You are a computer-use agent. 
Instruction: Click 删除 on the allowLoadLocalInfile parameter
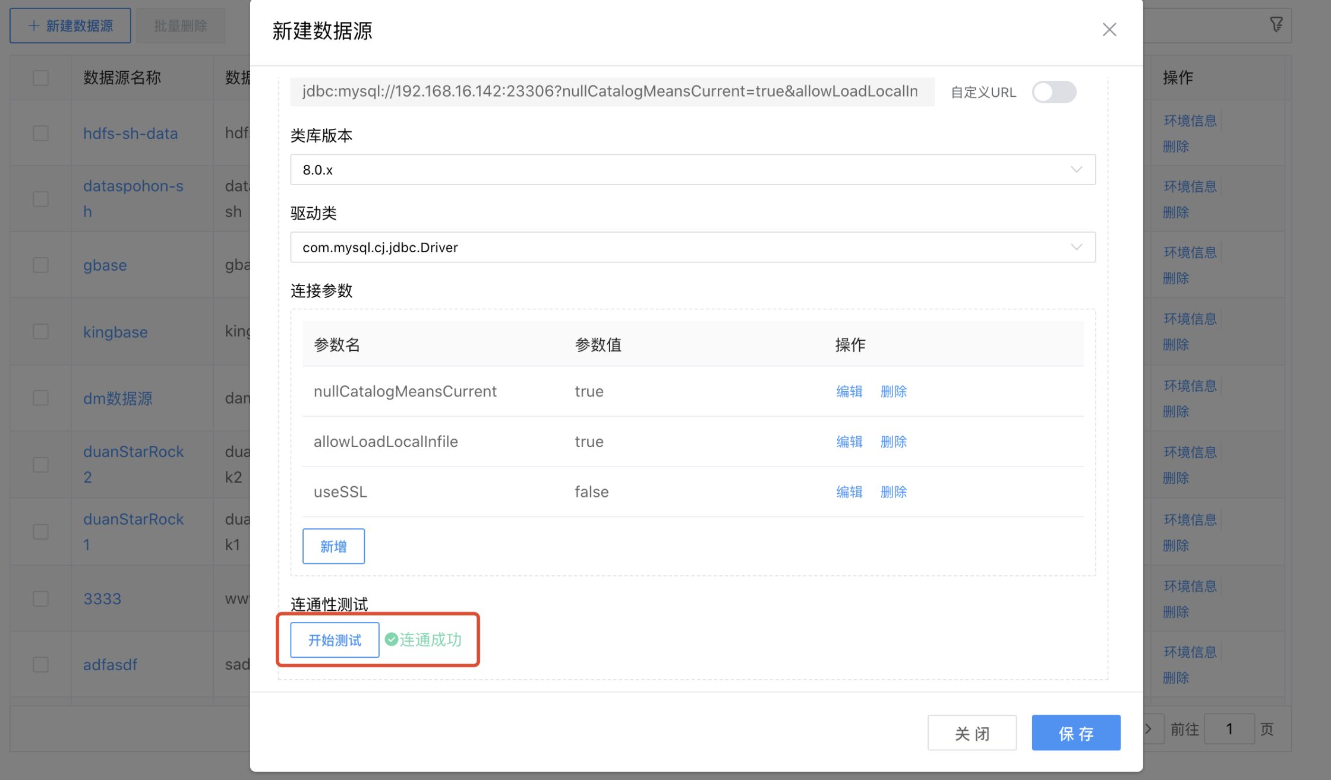pyautogui.click(x=894, y=442)
